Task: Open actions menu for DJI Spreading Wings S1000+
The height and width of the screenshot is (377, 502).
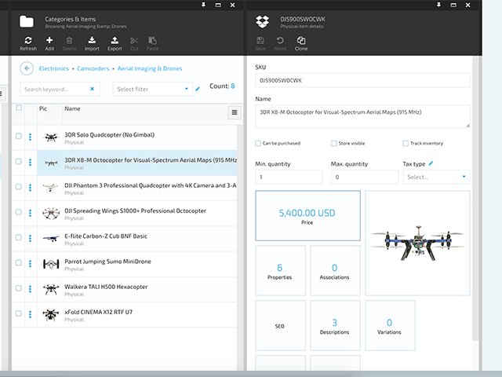Action: tap(30, 213)
